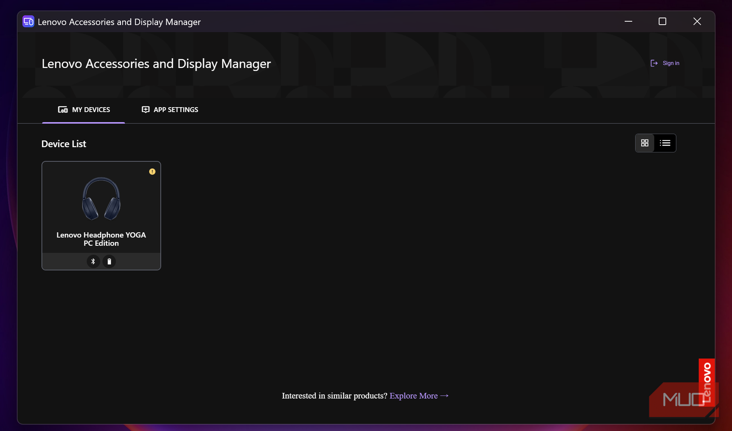Switch to grid view of devices

point(645,143)
